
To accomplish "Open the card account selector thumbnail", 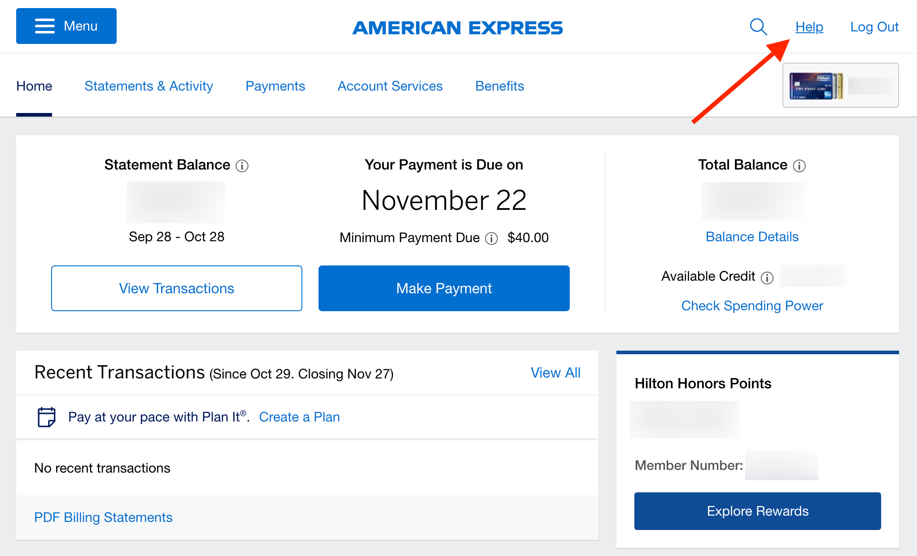I will pyautogui.click(x=840, y=85).
